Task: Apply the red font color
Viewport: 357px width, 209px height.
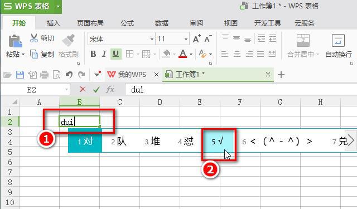Action: (x=183, y=54)
